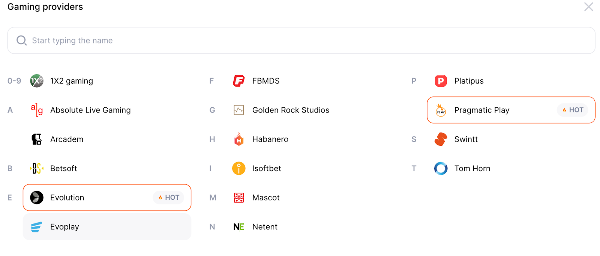
Task: Open Pragmatic Play provider name
Action: pos(482,110)
